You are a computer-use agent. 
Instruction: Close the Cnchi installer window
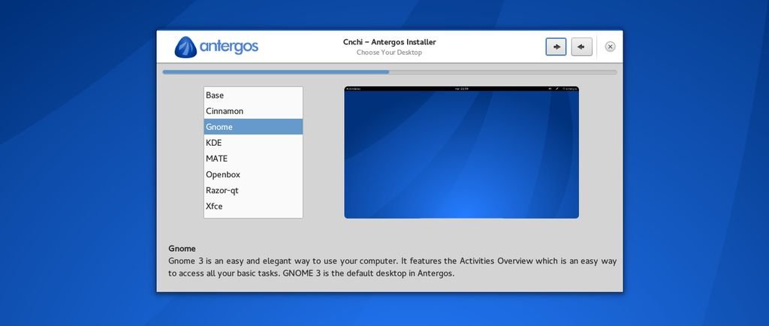[610, 47]
